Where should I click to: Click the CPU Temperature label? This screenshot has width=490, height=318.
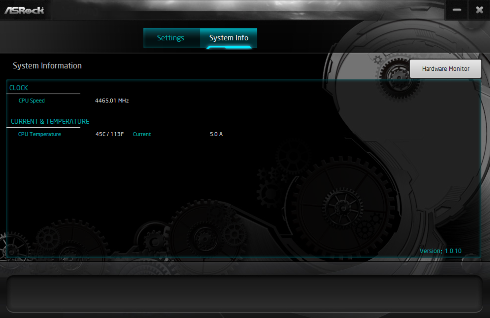(x=39, y=134)
